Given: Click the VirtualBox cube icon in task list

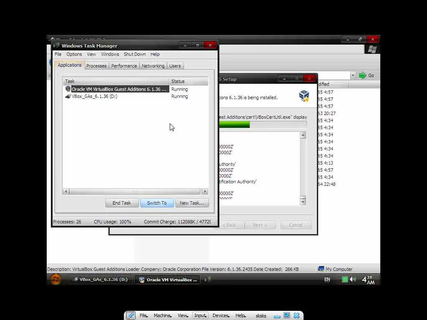Looking at the screenshot, I should coord(68,89).
